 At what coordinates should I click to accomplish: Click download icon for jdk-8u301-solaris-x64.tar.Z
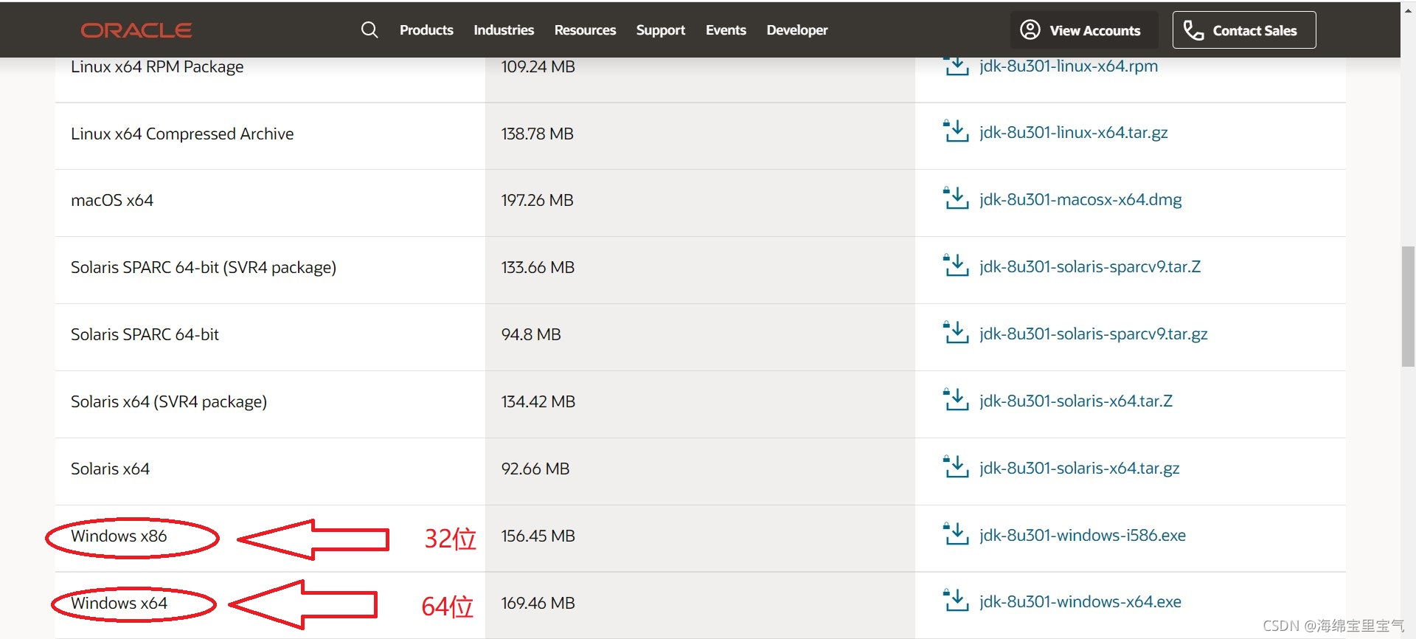(956, 400)
